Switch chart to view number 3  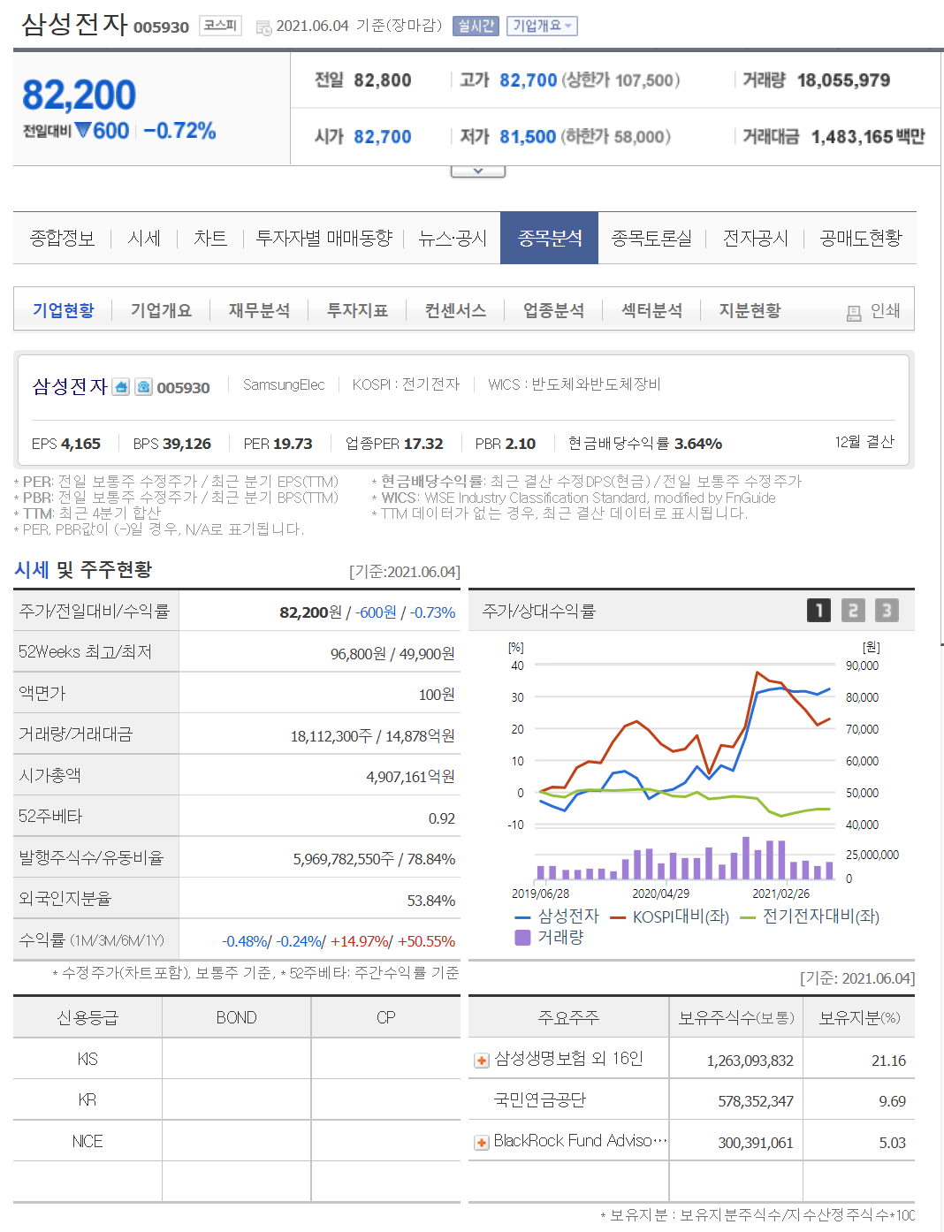887,610
